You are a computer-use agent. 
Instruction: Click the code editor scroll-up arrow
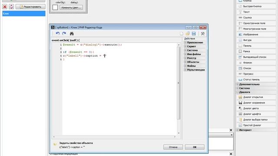[x=179, y=45]
